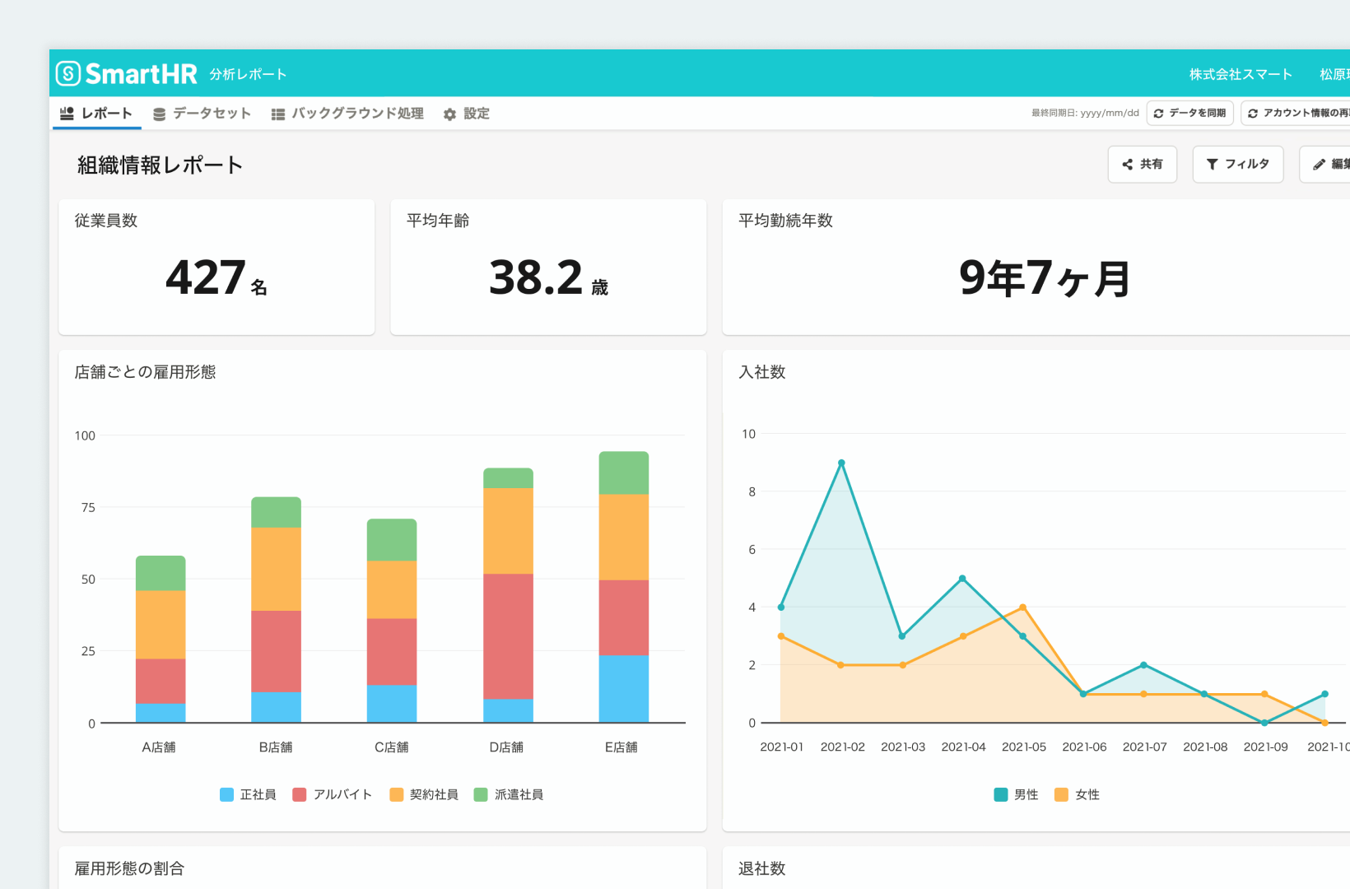Viewport: 1350px width, 889px height.
Task: Click the 従業員数 card title
Action: [106, 221]
